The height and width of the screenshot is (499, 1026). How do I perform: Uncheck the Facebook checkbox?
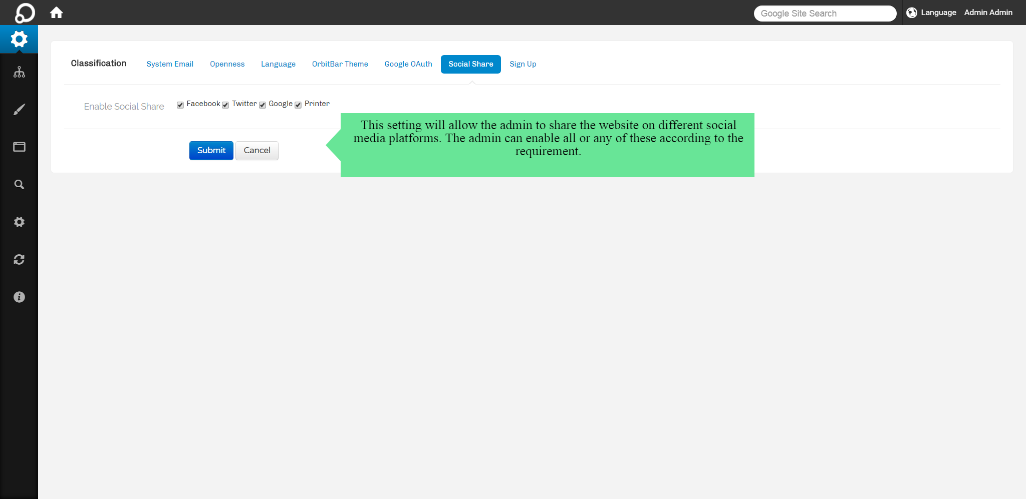(x=180, y=105)
